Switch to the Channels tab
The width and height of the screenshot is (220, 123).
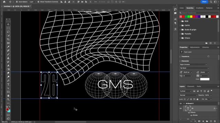[x=190, y=86]
